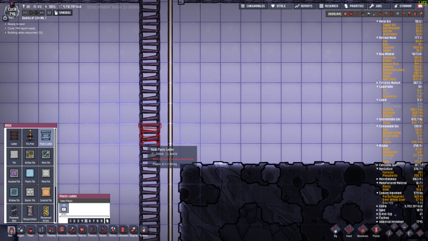Open the Oxygen build category
Screen dimensions: 428x241
(21, 230)
